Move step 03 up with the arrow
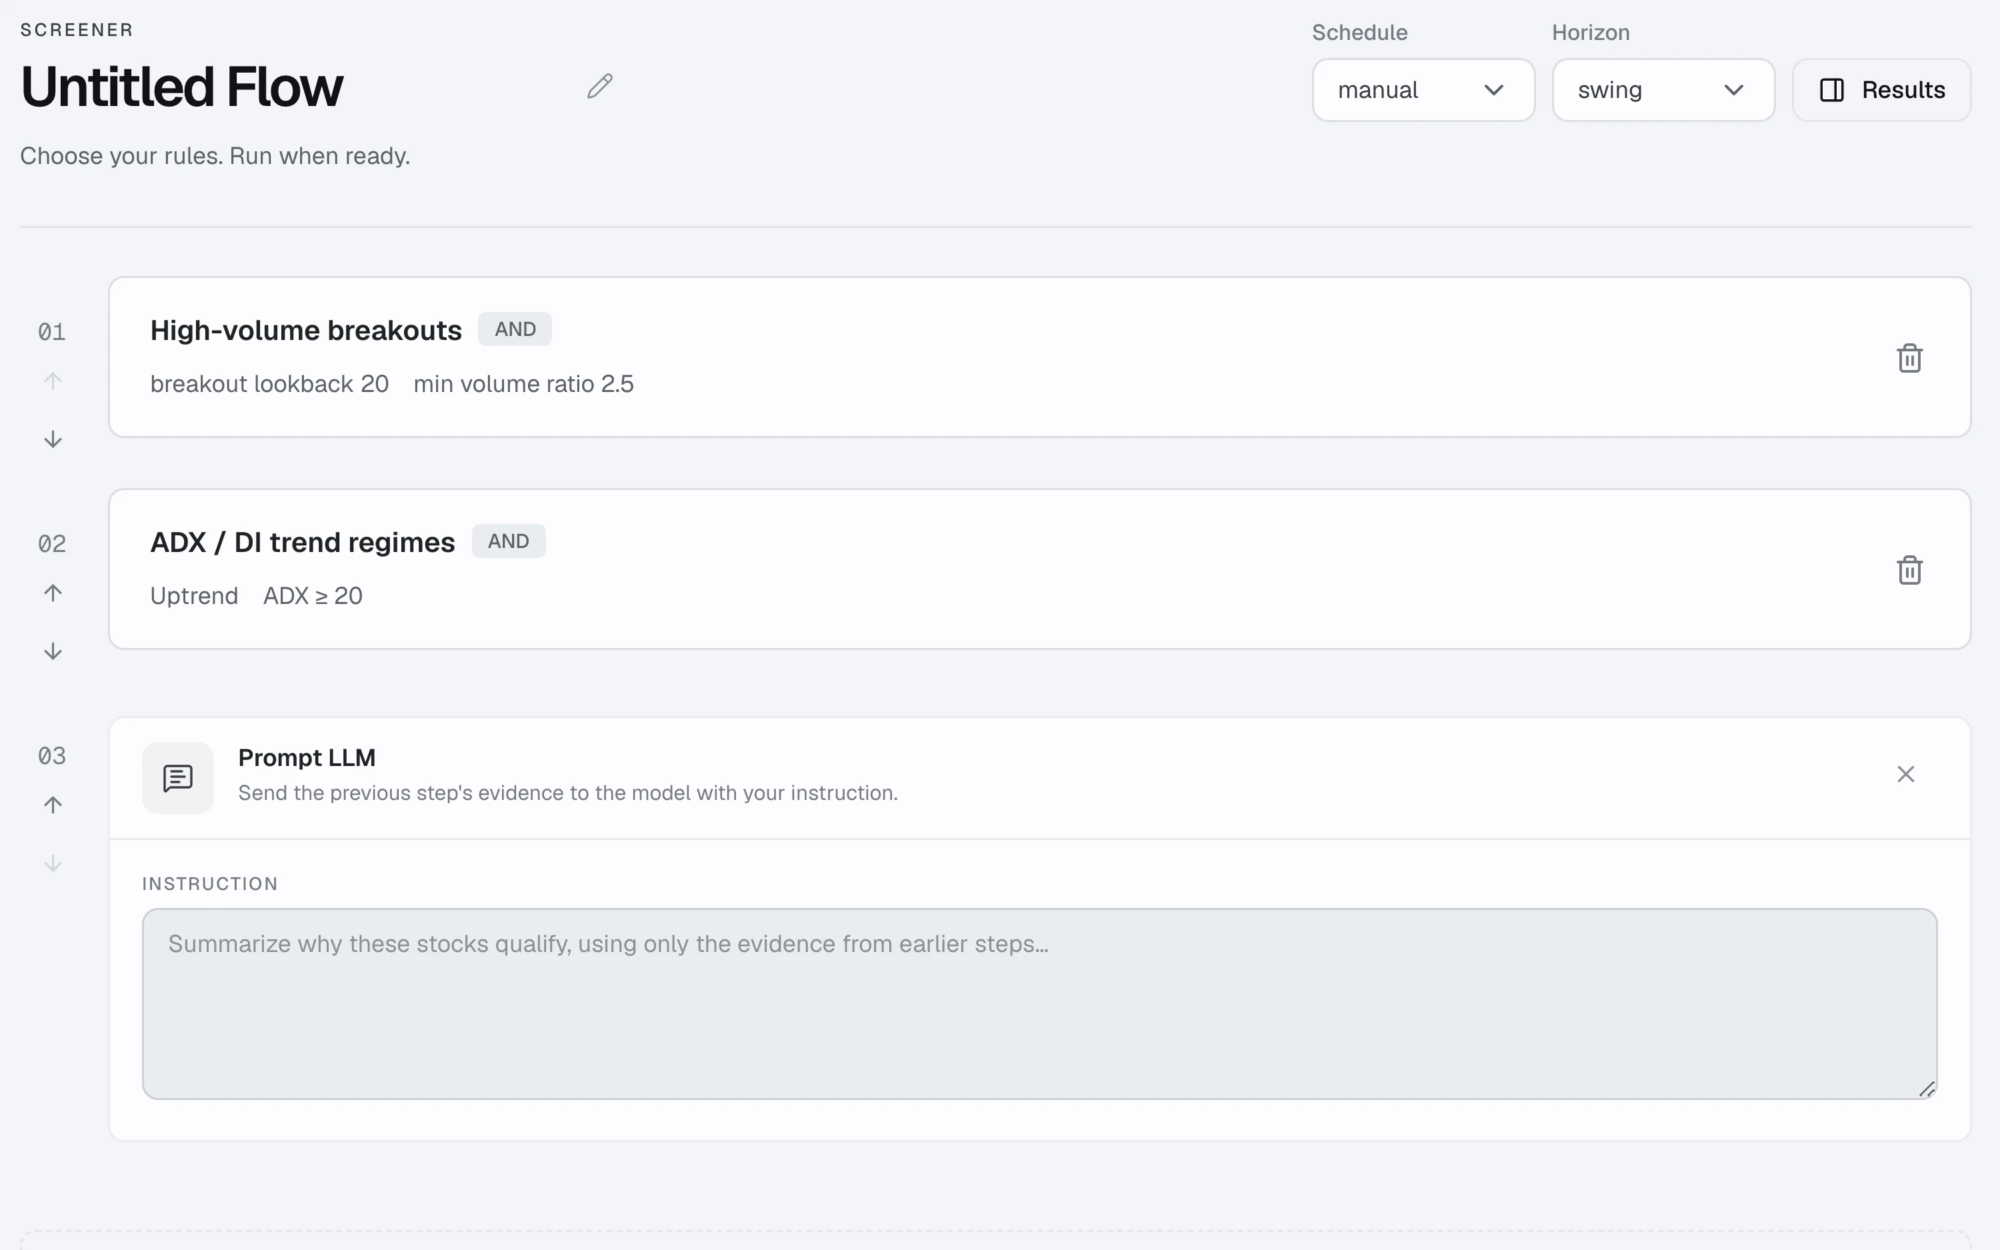2000x1250 pixels. coord(53,805)
